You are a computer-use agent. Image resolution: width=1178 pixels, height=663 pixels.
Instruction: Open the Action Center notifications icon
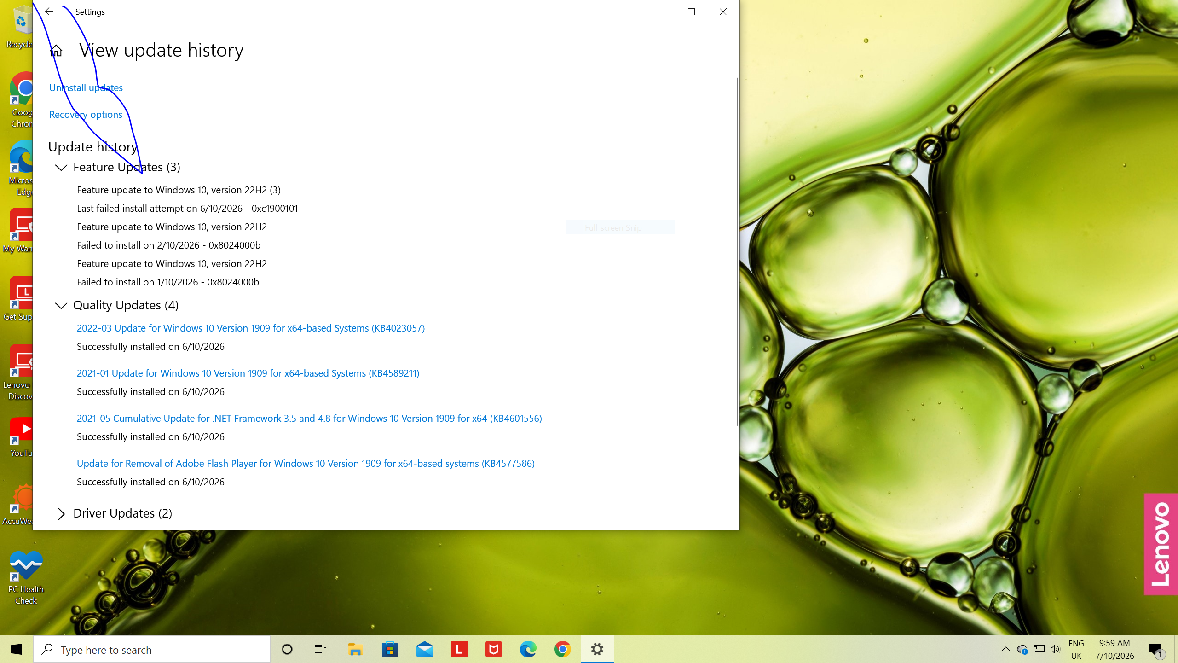pyautogui.click(x=1156, y=650)
